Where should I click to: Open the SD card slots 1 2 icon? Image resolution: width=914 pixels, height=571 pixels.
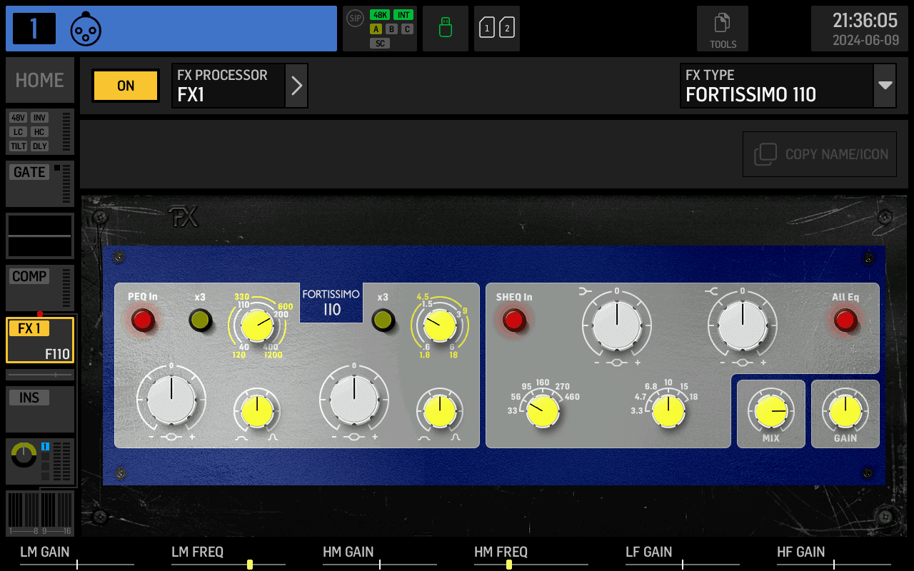[x=497, y=29]
